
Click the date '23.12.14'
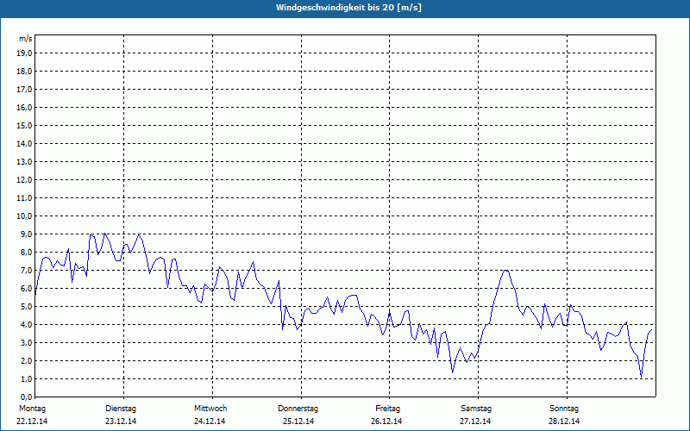pos(121,422)
